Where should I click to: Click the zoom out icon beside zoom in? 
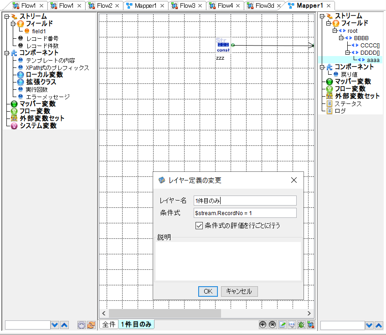pos(272,325)
